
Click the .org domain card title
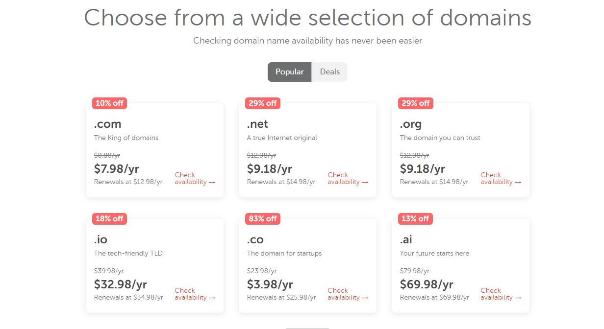click(x=410, y=124)
